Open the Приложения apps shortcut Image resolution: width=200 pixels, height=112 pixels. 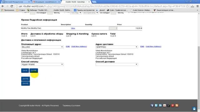coord(7,10)
